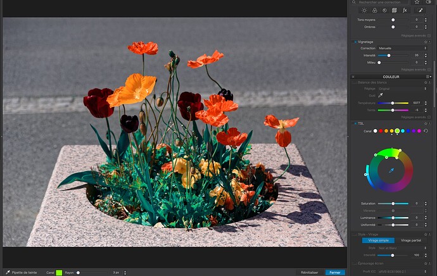The height and width of the screenshot is (276, 437).
Task: Click the Tons moyens slider handle
Action: 393,20
